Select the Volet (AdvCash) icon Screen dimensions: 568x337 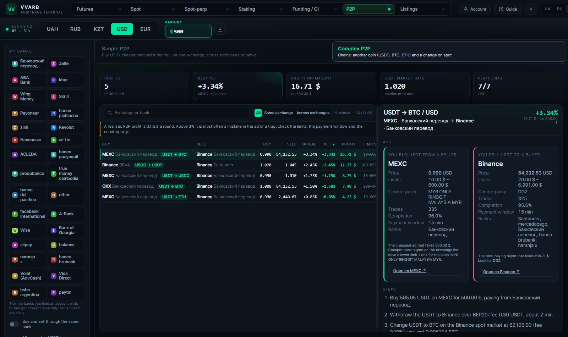pyautogui.click(x=15, y=276)
